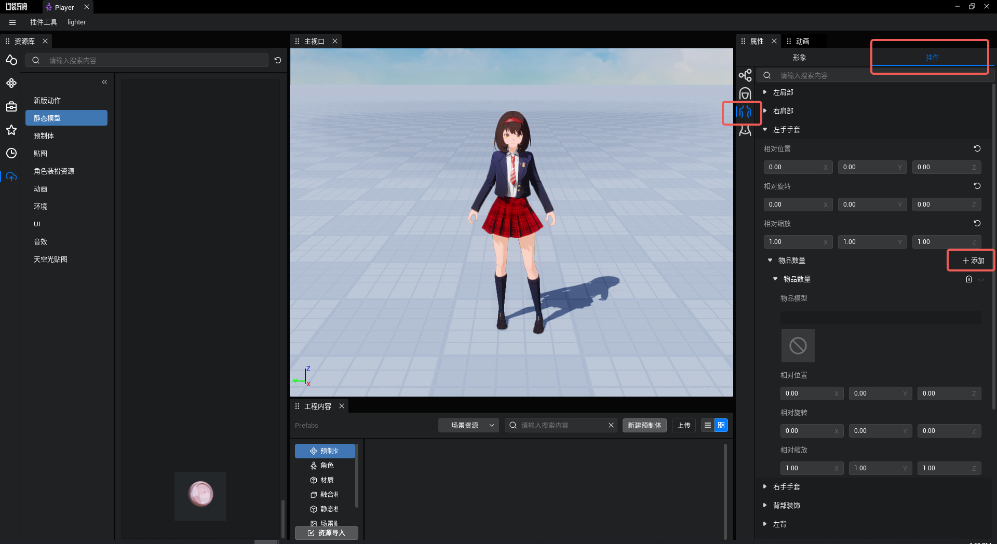
Task: Select the 角色装扮资源 category
Action: pos(66,171)
